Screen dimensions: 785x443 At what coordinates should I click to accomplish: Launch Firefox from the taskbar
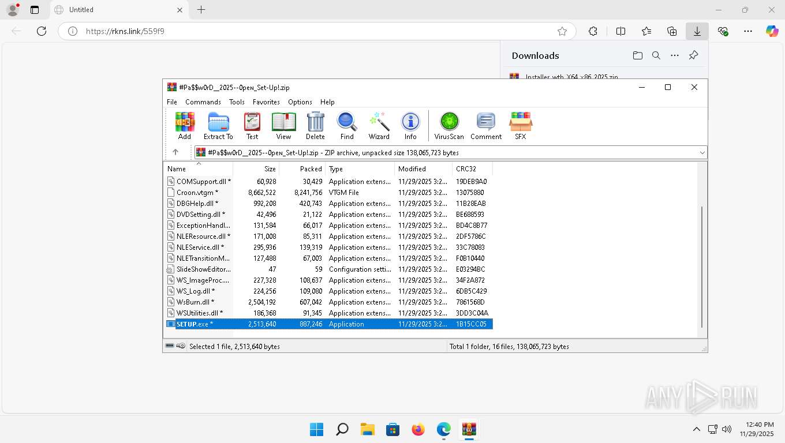pos(418,429)
